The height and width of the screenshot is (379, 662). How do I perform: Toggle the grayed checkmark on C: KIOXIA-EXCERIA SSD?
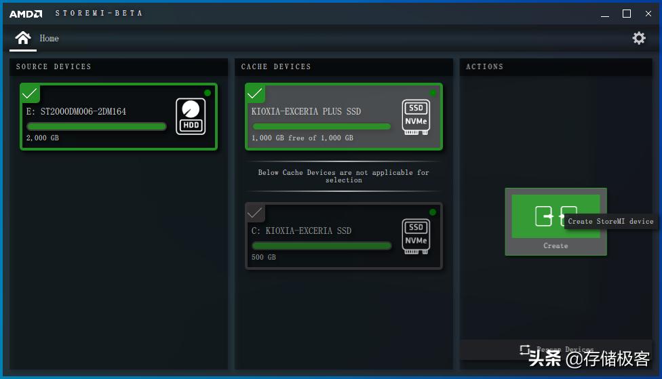tap(255, 213)
